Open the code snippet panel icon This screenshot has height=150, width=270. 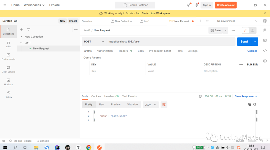(x=265, y=51)
